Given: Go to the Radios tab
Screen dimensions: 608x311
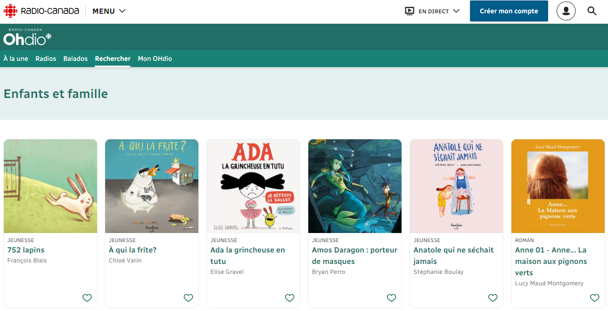Looking at the screenshot, I should click(46, 58).
